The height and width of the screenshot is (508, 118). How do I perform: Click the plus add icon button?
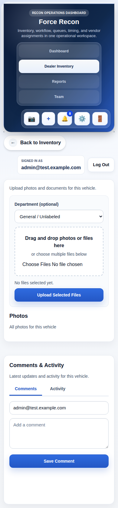point(48,119)
